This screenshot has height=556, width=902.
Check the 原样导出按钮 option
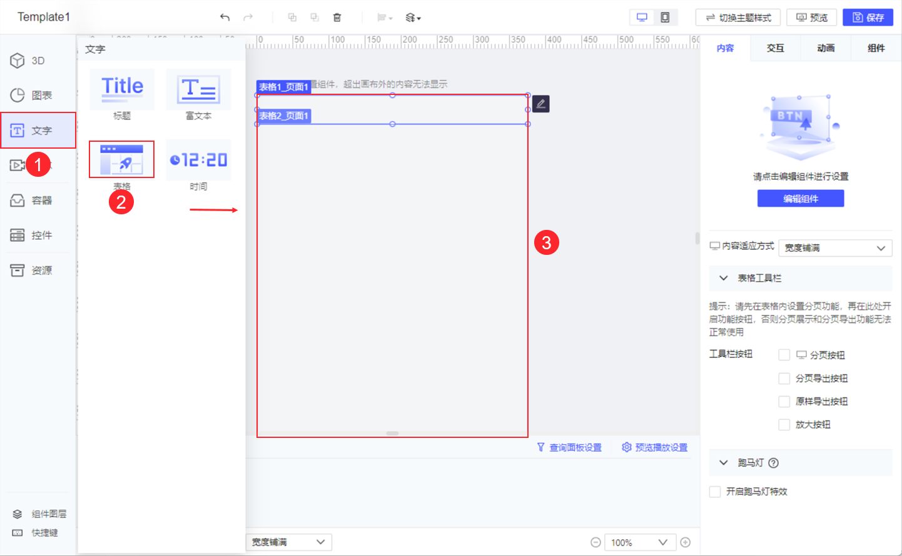click(x=784, y=401)
